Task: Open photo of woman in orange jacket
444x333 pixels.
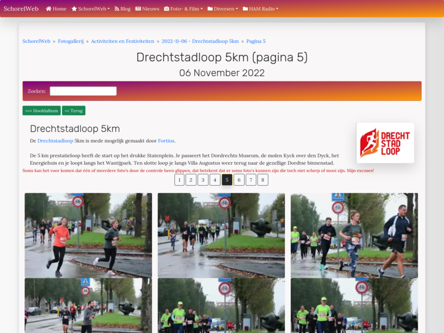Action: pos(88,235)
